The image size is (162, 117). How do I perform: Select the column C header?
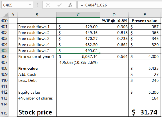click(78, 15)
